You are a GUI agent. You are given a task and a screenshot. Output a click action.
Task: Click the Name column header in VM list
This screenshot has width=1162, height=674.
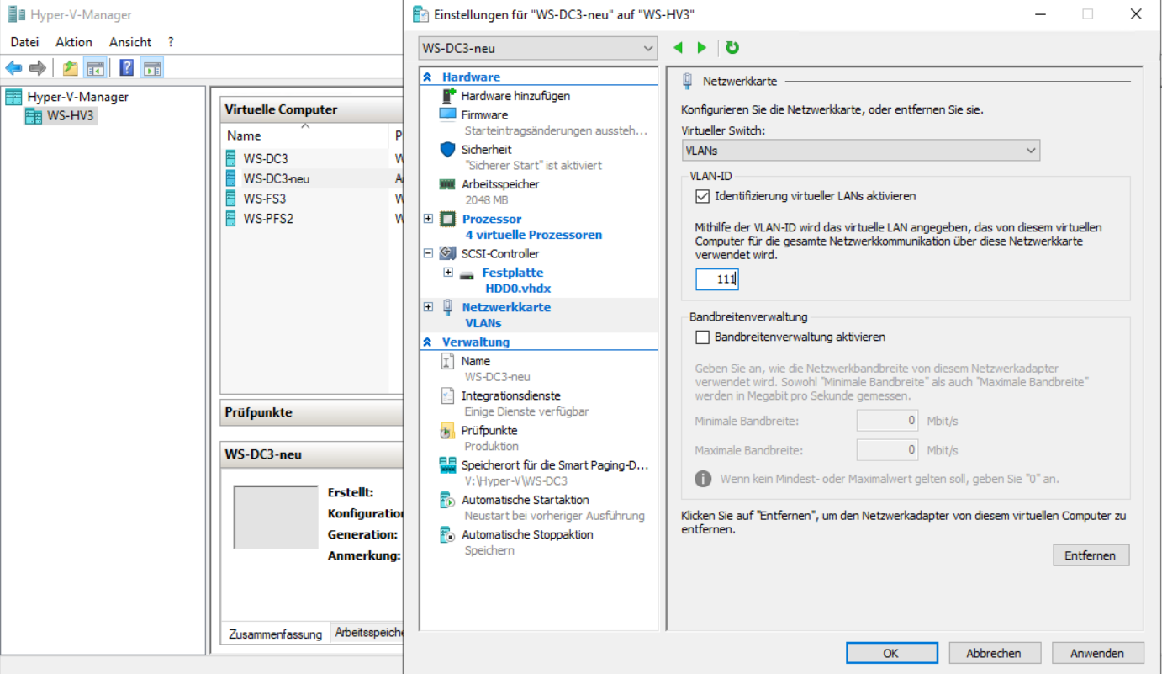304,135
